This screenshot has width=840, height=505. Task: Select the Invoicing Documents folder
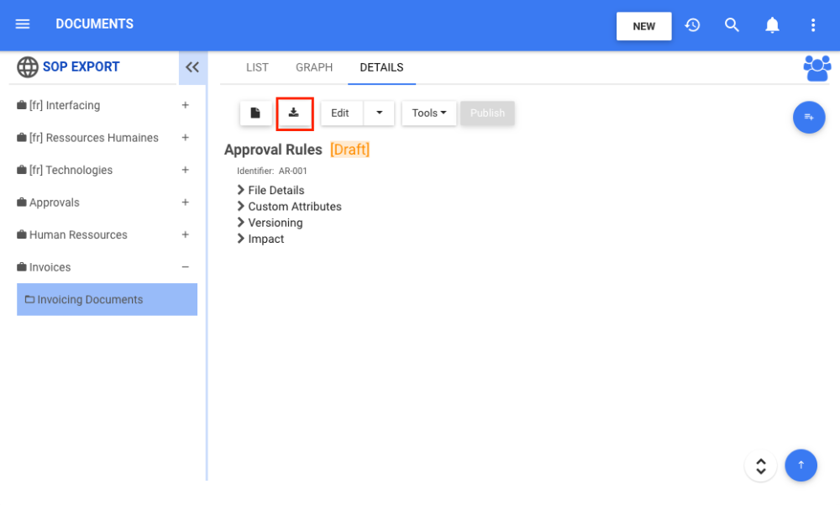(x=90, y=300)
